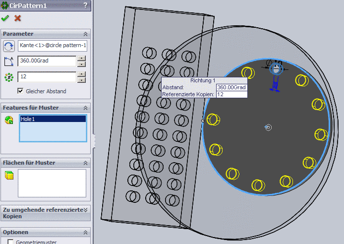Viewport: 344px width, 244px height.
Task: Click the blue seed hole on the disc
Action: [x=276, y=69]
